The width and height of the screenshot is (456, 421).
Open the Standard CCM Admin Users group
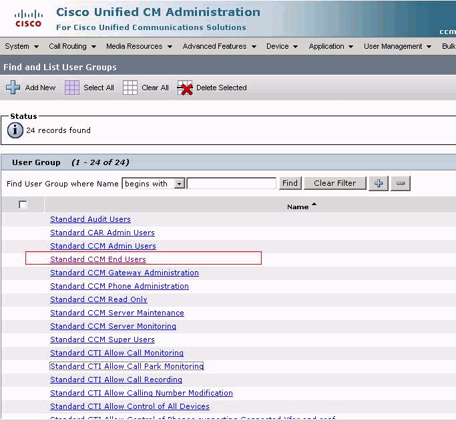(103, 246)
